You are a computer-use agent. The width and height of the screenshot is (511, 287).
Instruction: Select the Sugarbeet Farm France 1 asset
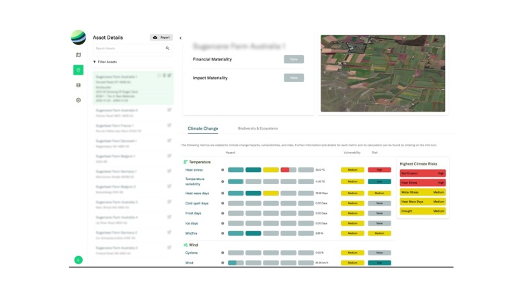pos(132,128)
